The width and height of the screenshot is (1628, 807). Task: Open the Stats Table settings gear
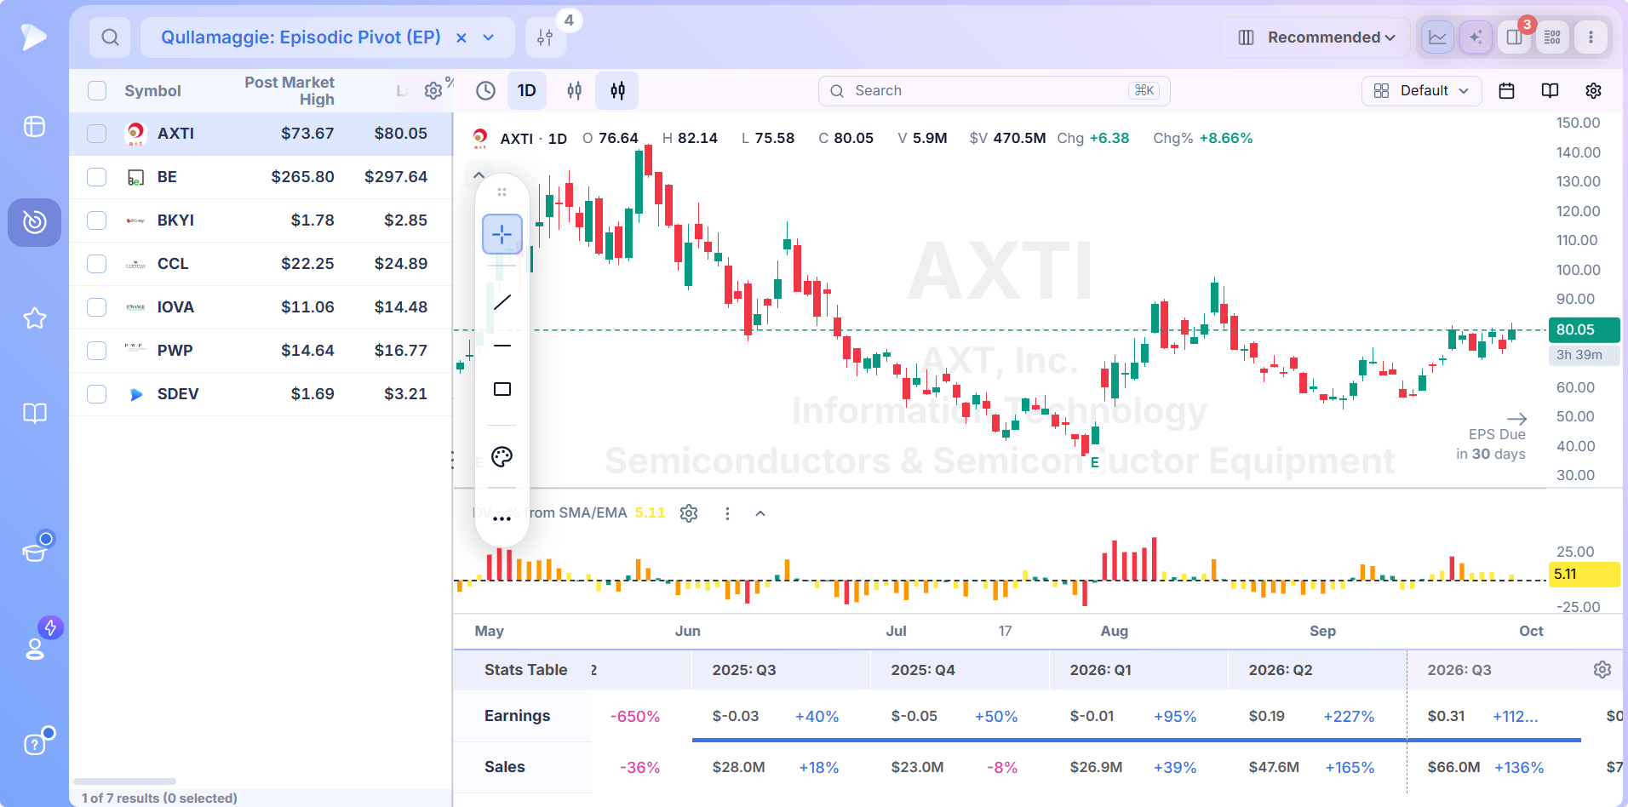pos(1602,670)
